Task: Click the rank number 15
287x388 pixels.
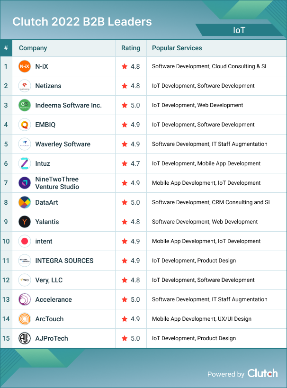Action: click(x=6, y=338)
